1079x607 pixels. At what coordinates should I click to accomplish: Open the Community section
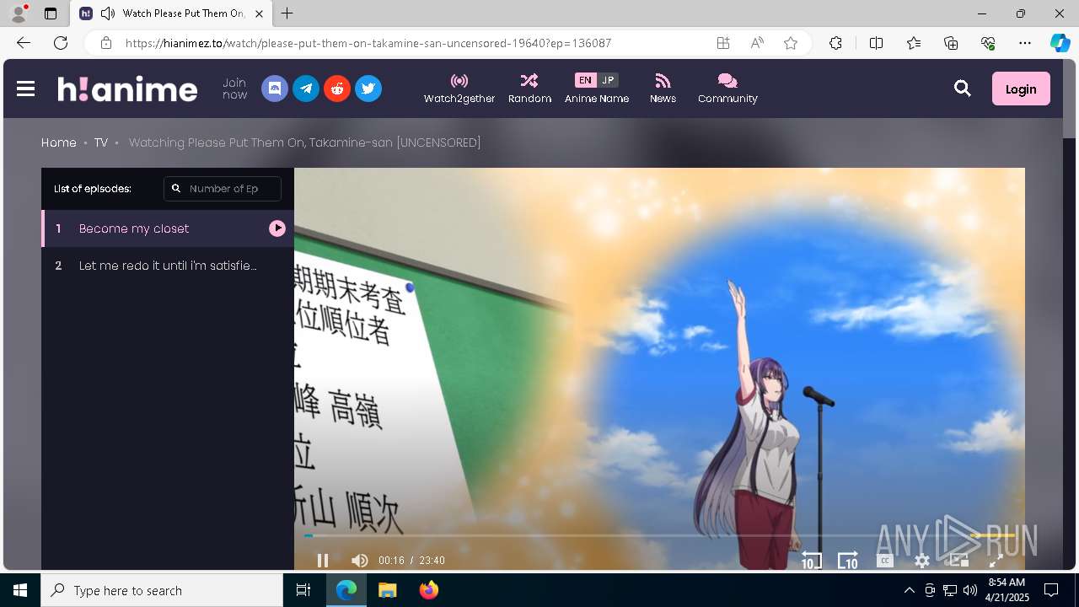click(x=727, y=89)
